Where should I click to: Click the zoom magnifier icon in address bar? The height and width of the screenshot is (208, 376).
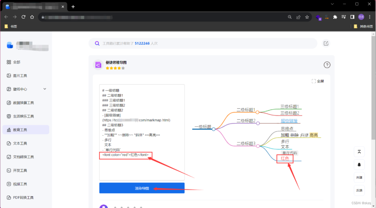pyautogui.click(x=290, y=17)
